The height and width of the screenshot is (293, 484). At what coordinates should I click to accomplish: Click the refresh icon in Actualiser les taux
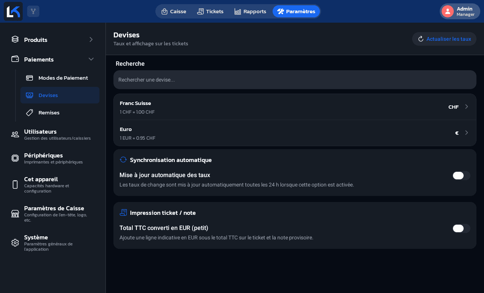421,39
